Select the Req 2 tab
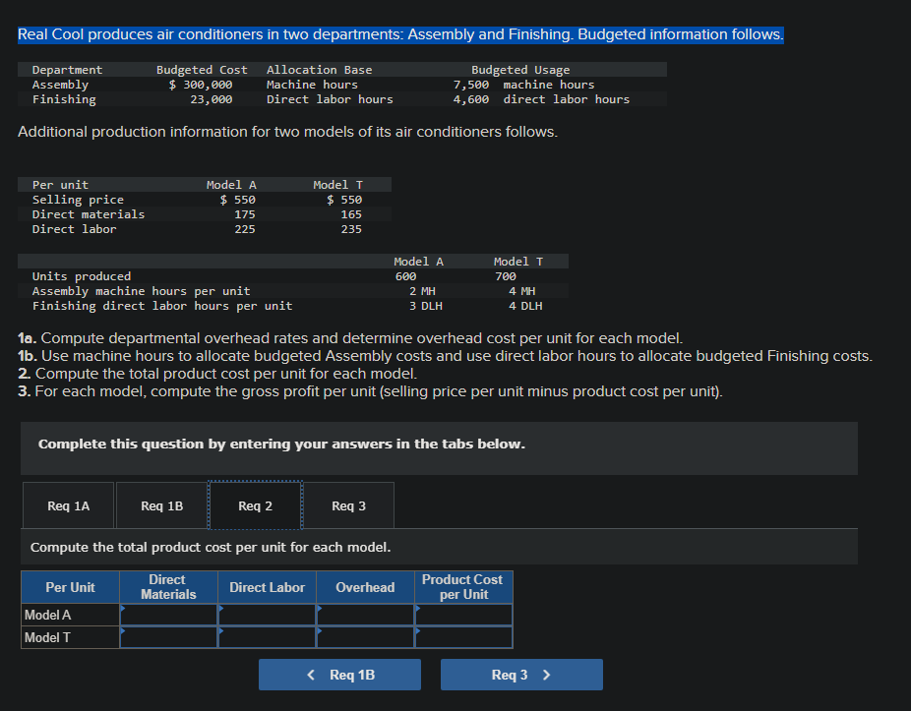This screenshot has width=911, height=711. [x=255, y=505]
